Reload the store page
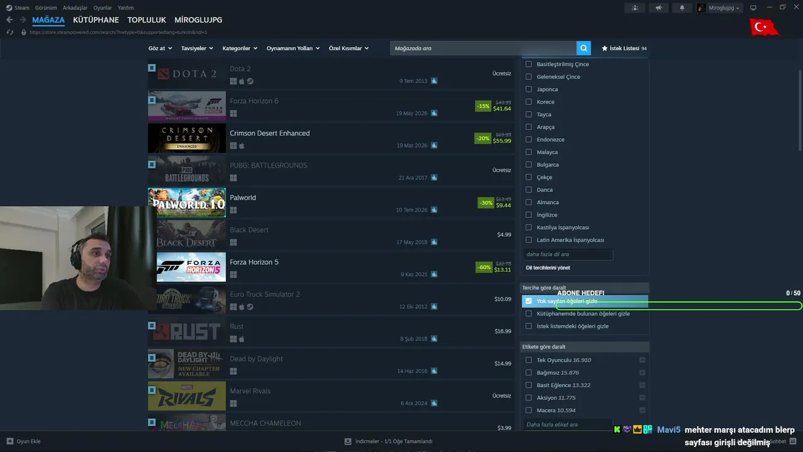 coord(9,32)
